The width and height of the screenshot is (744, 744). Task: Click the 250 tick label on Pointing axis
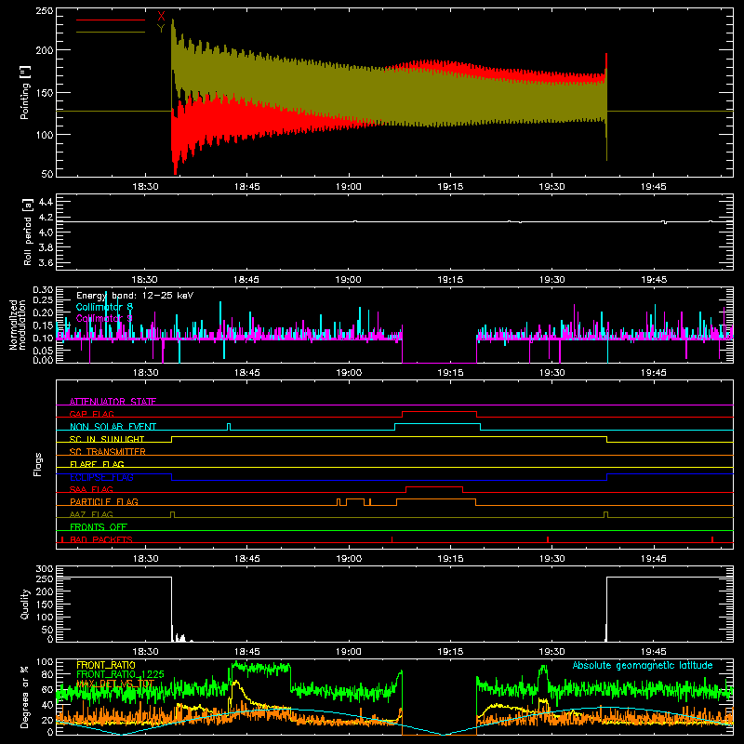pos(45,10)
